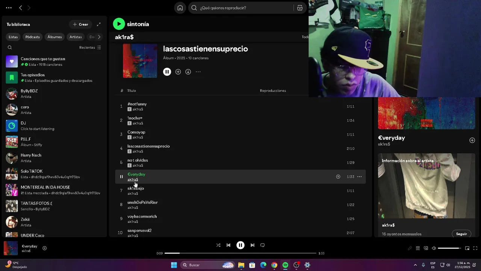Image resolution: width=481 pixels, height=271 pixels.
Task: Open Windows Start menu
Action: [x=174, y=265]
